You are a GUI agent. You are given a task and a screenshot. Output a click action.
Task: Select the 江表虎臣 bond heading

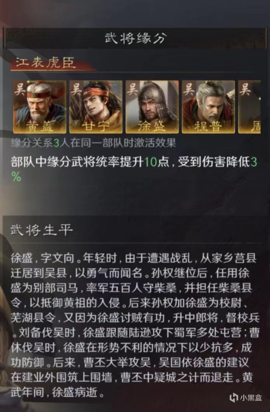(45, 62)
